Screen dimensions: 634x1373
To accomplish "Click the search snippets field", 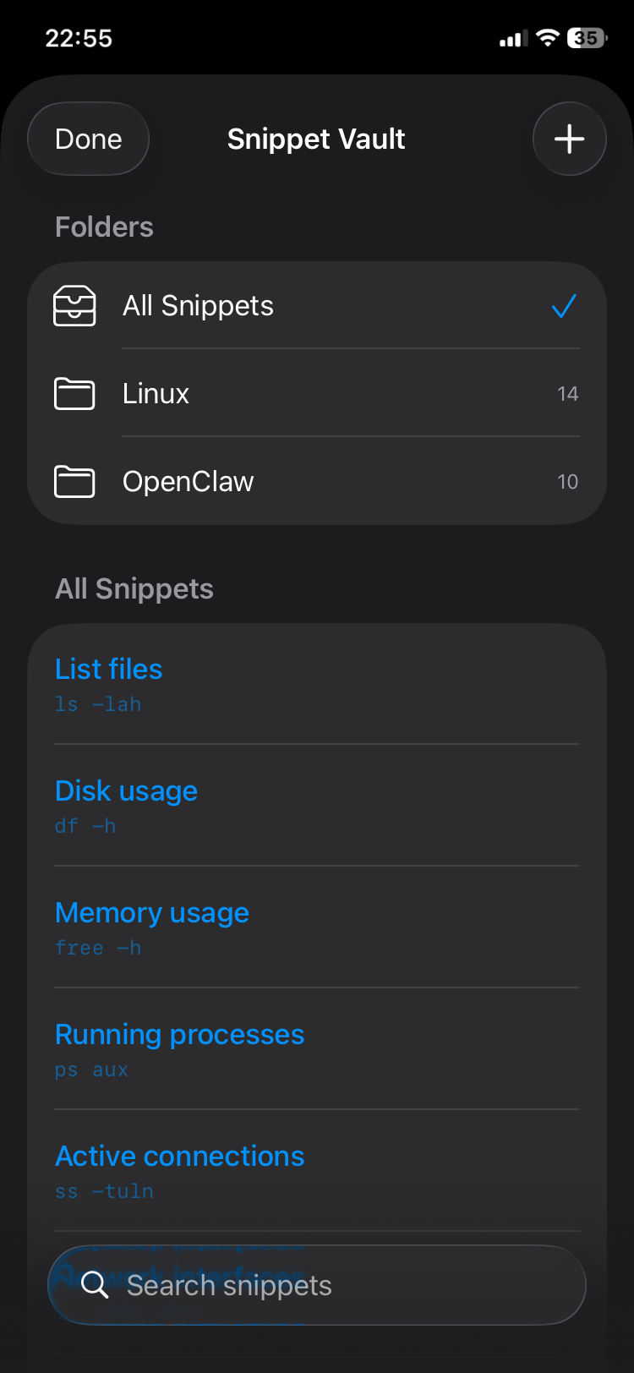I will (x=317, y=1285).
